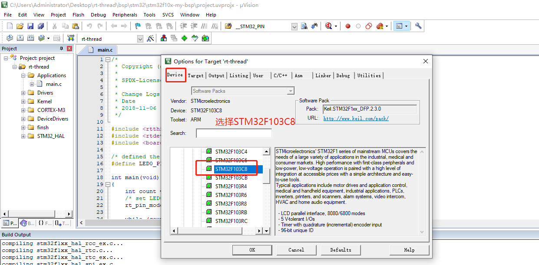539x265 pixels.
Task: Launch the Pack Installer icon
Action: coord(205,38)
